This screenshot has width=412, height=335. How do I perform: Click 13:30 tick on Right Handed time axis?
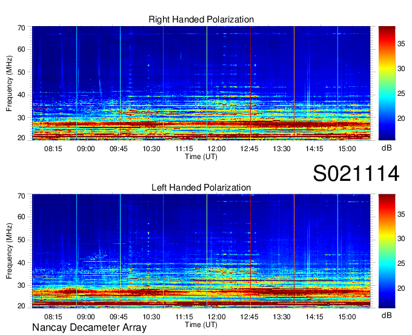pyautogui.click(x=282, y=149)
